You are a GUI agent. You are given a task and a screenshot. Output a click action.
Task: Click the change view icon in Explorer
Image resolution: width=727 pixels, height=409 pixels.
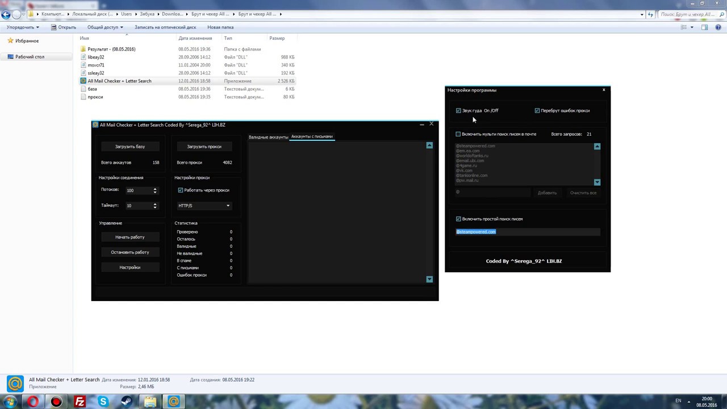(x=684, y=27)
